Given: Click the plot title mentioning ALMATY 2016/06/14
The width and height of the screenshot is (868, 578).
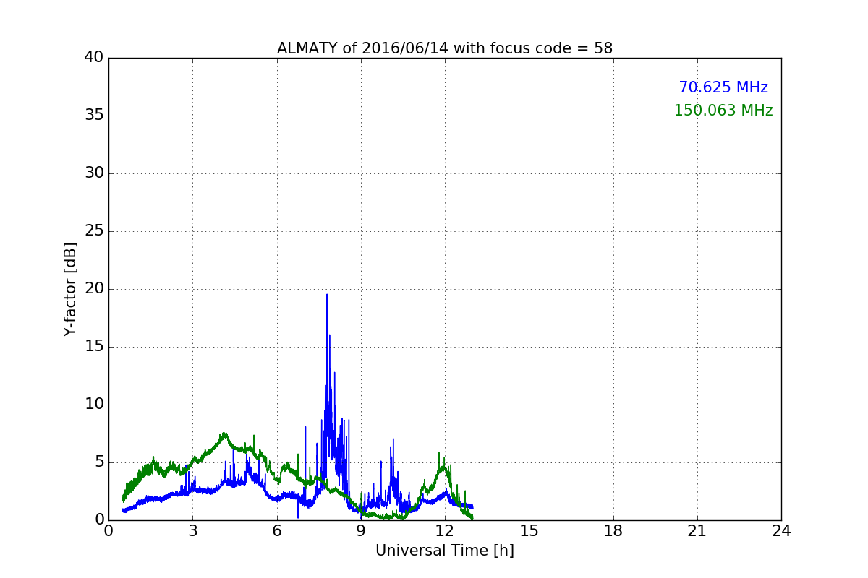Looking at the screenshot, I should (445, 48).
